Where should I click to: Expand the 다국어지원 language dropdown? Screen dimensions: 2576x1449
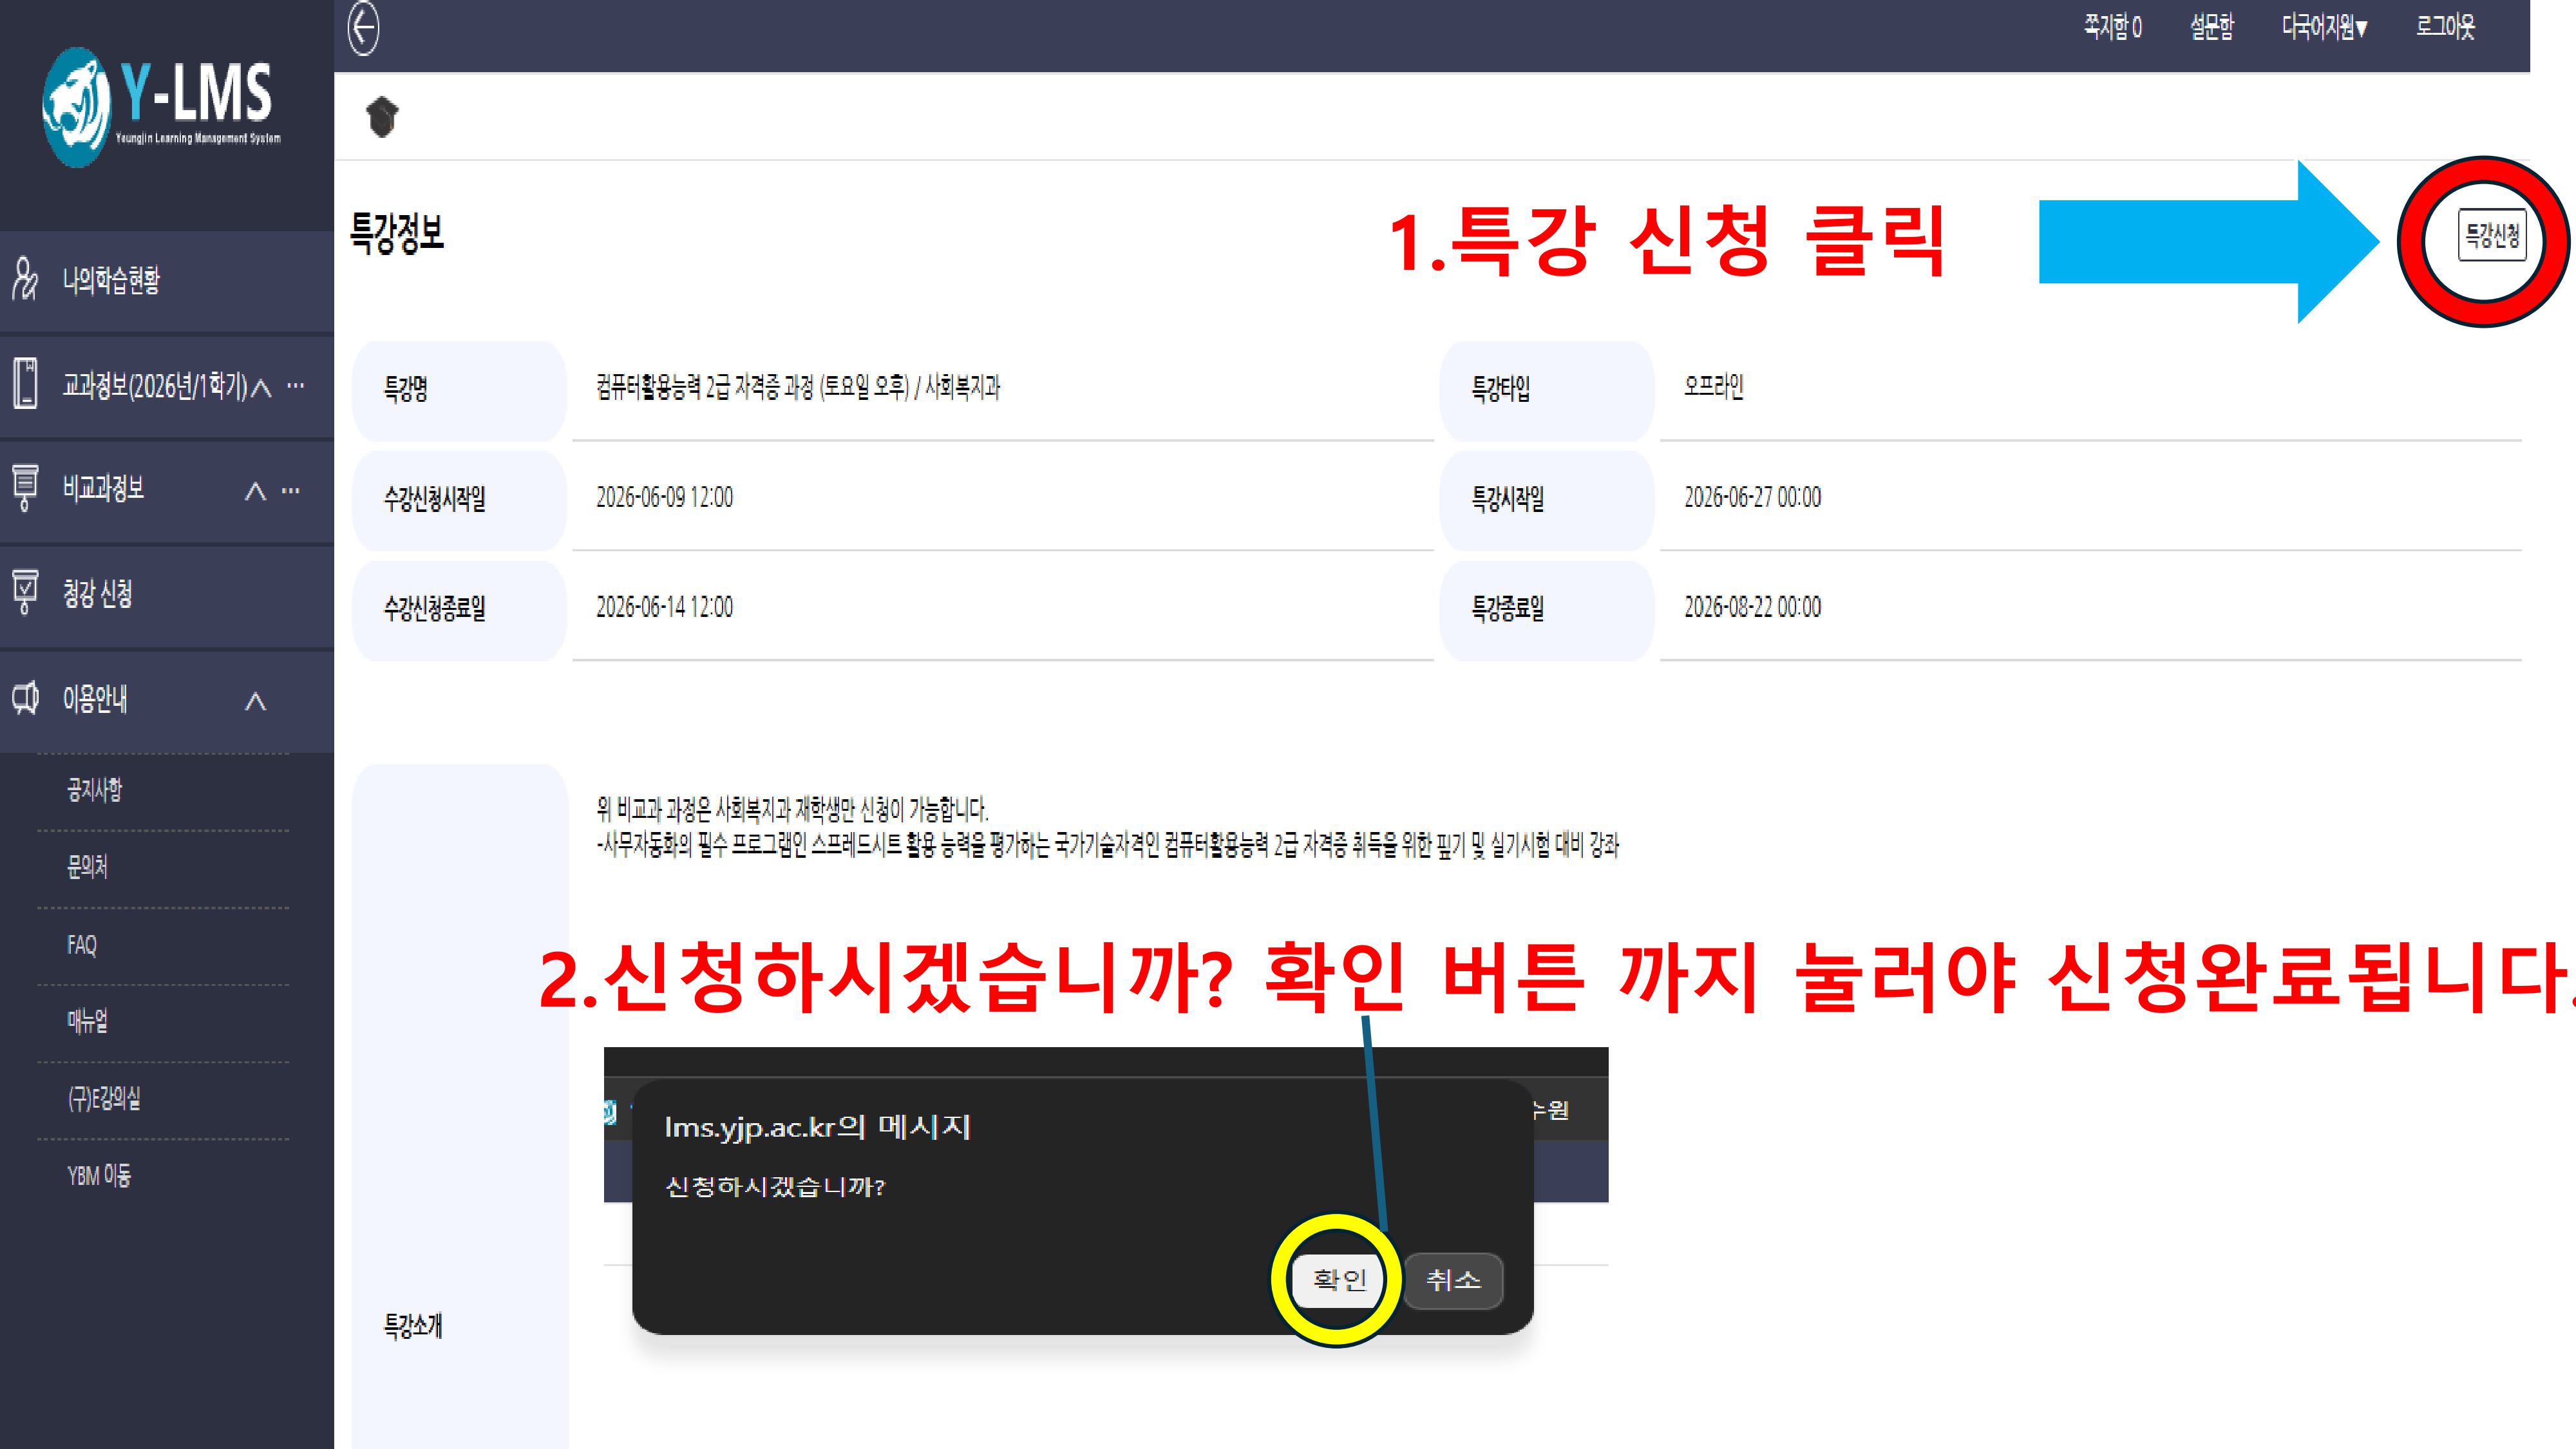[2324, 27]
